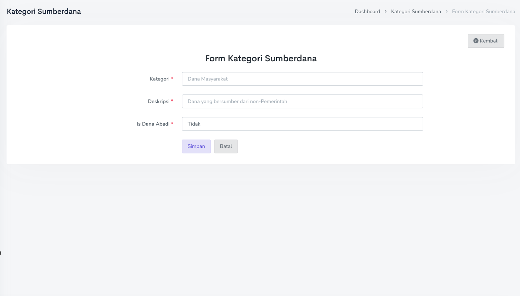Cancel the form with Batal

(x=226, y=146)
